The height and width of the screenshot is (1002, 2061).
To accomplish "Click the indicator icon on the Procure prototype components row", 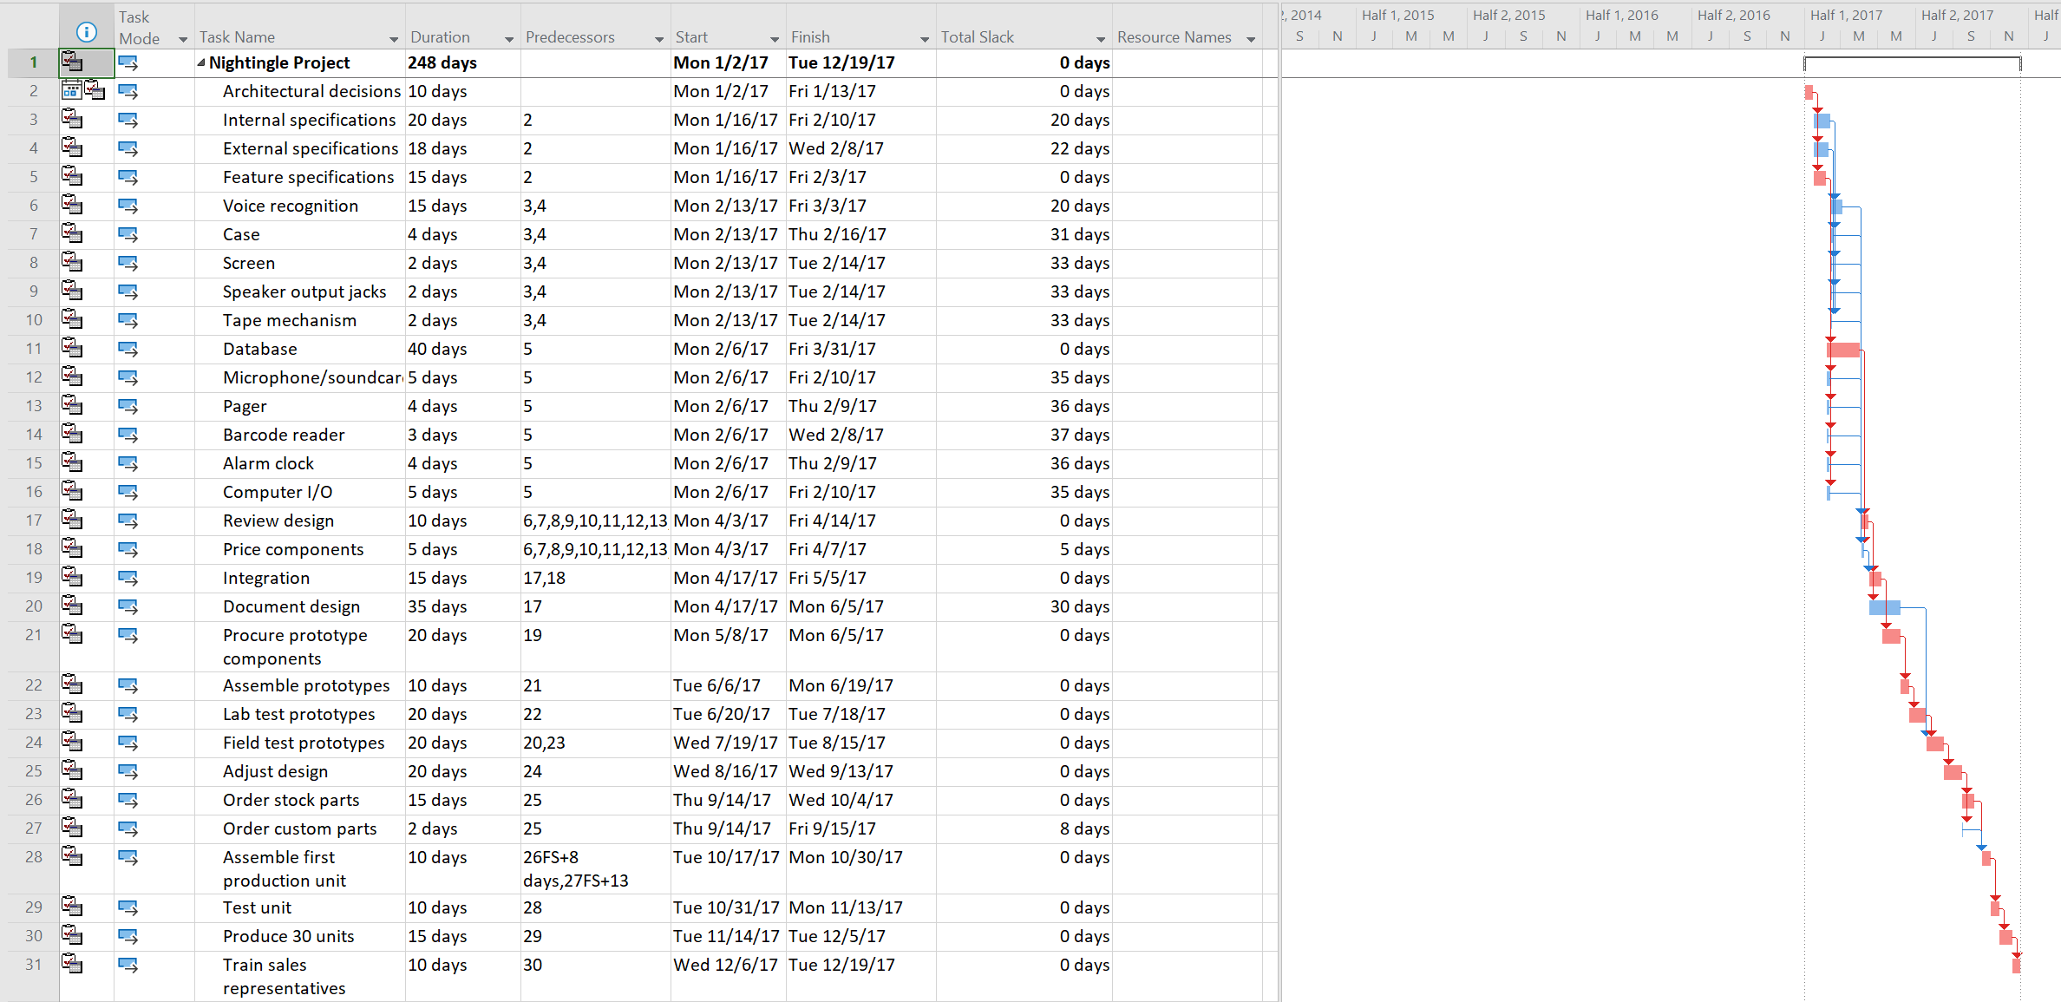I will [x=73, y=635].
